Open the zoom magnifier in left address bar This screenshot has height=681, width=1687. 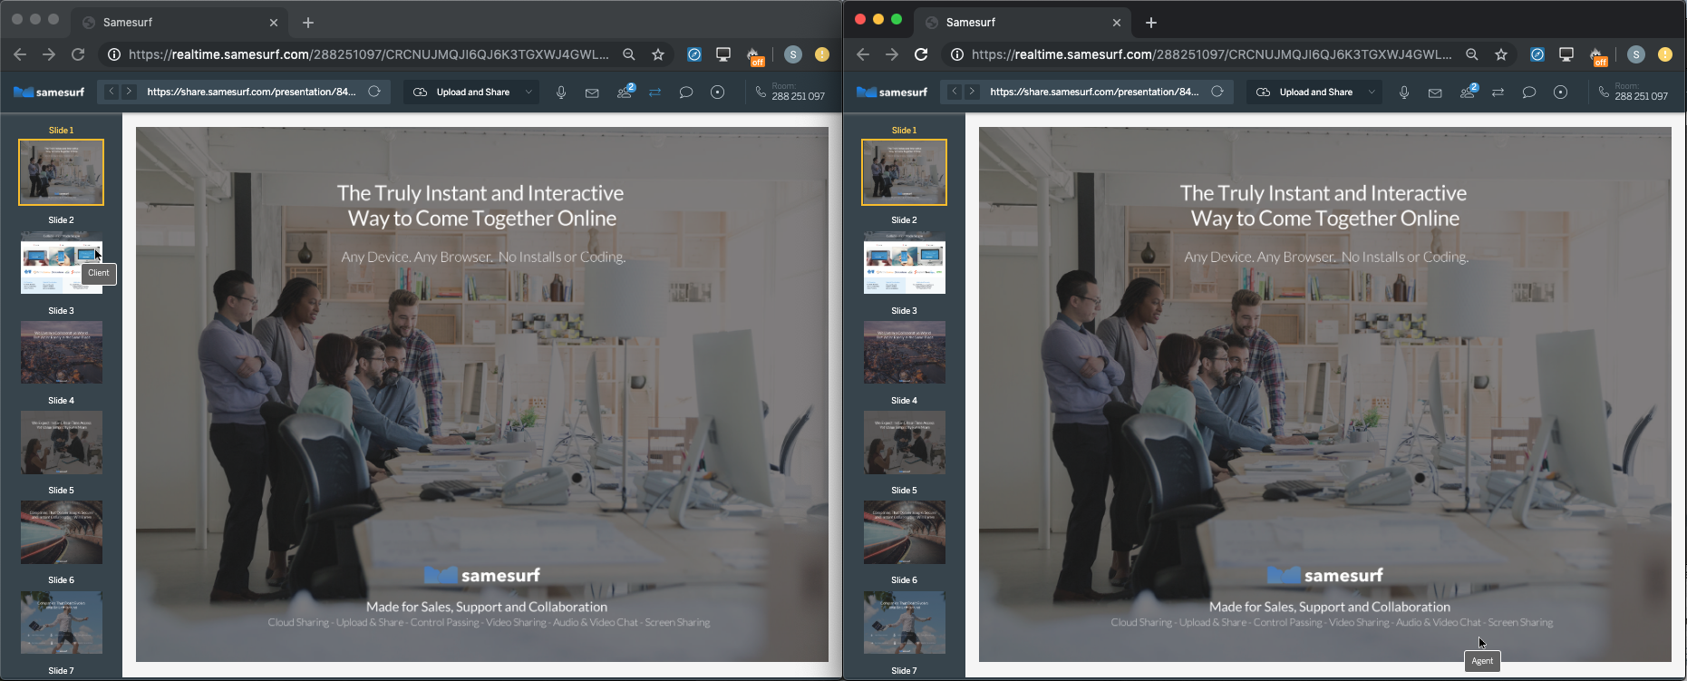[x=628, y=54]
